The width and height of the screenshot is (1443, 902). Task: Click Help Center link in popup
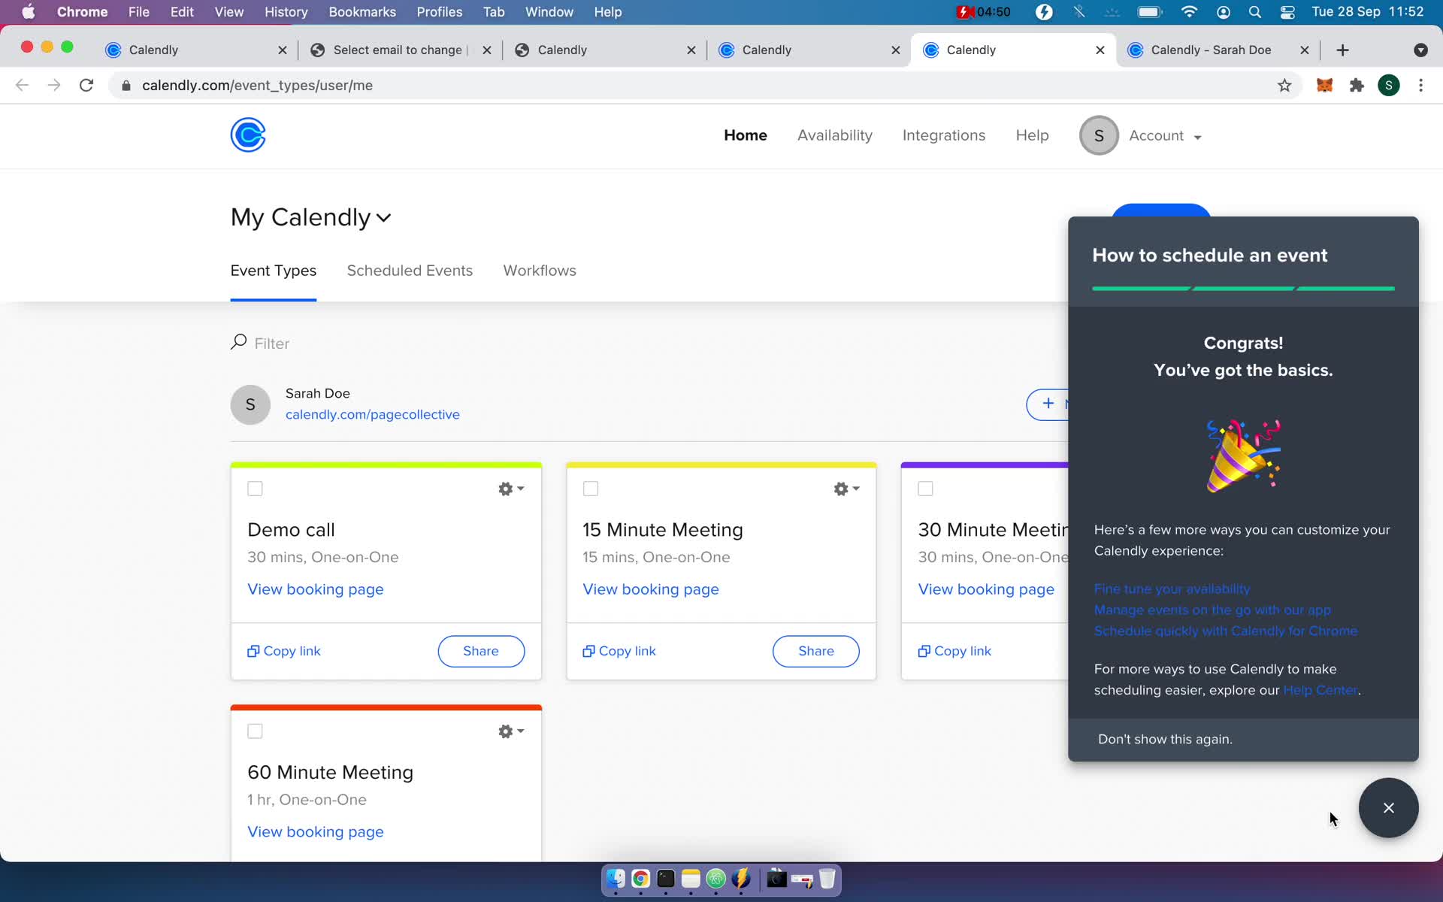point(1320,690)
